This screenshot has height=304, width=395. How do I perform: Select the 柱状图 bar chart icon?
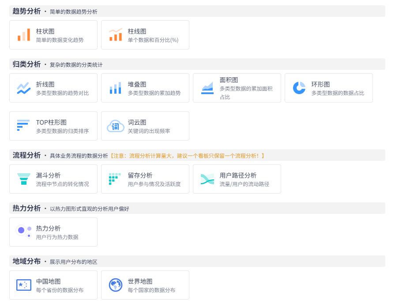point(23,35)
